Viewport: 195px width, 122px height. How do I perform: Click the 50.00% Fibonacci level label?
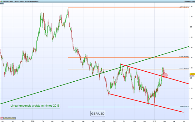184,57
